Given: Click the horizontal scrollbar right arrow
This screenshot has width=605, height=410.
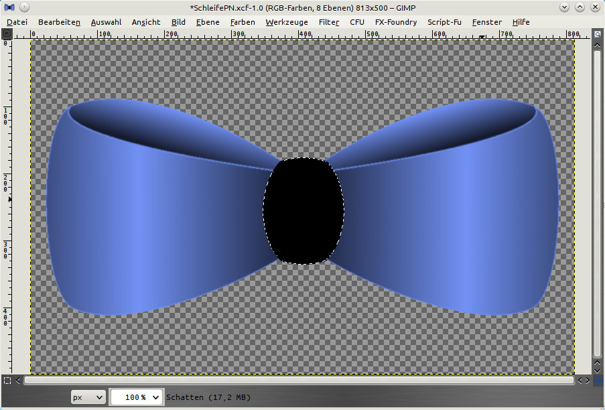Looking at the screenshot, I should pos(588,381).
